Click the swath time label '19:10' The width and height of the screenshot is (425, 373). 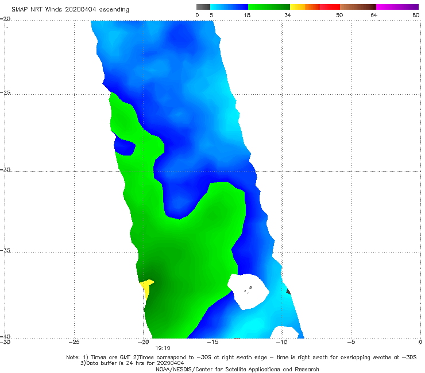(163, 348)
